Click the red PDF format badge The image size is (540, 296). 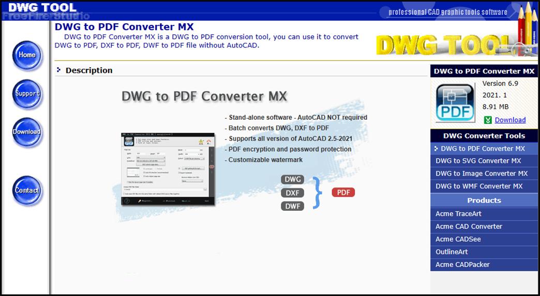tap(343, 193)
